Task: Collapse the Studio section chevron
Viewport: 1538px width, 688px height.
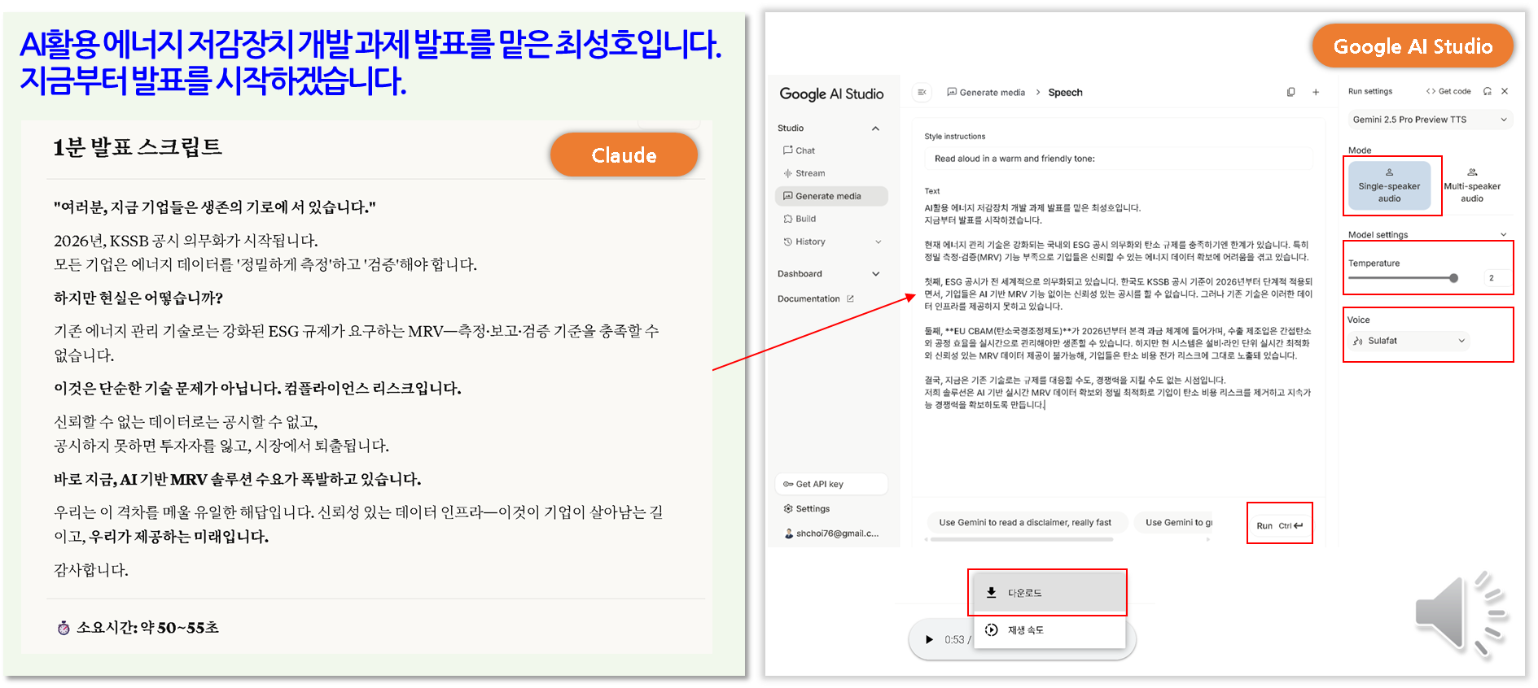Action: point(876,128)
